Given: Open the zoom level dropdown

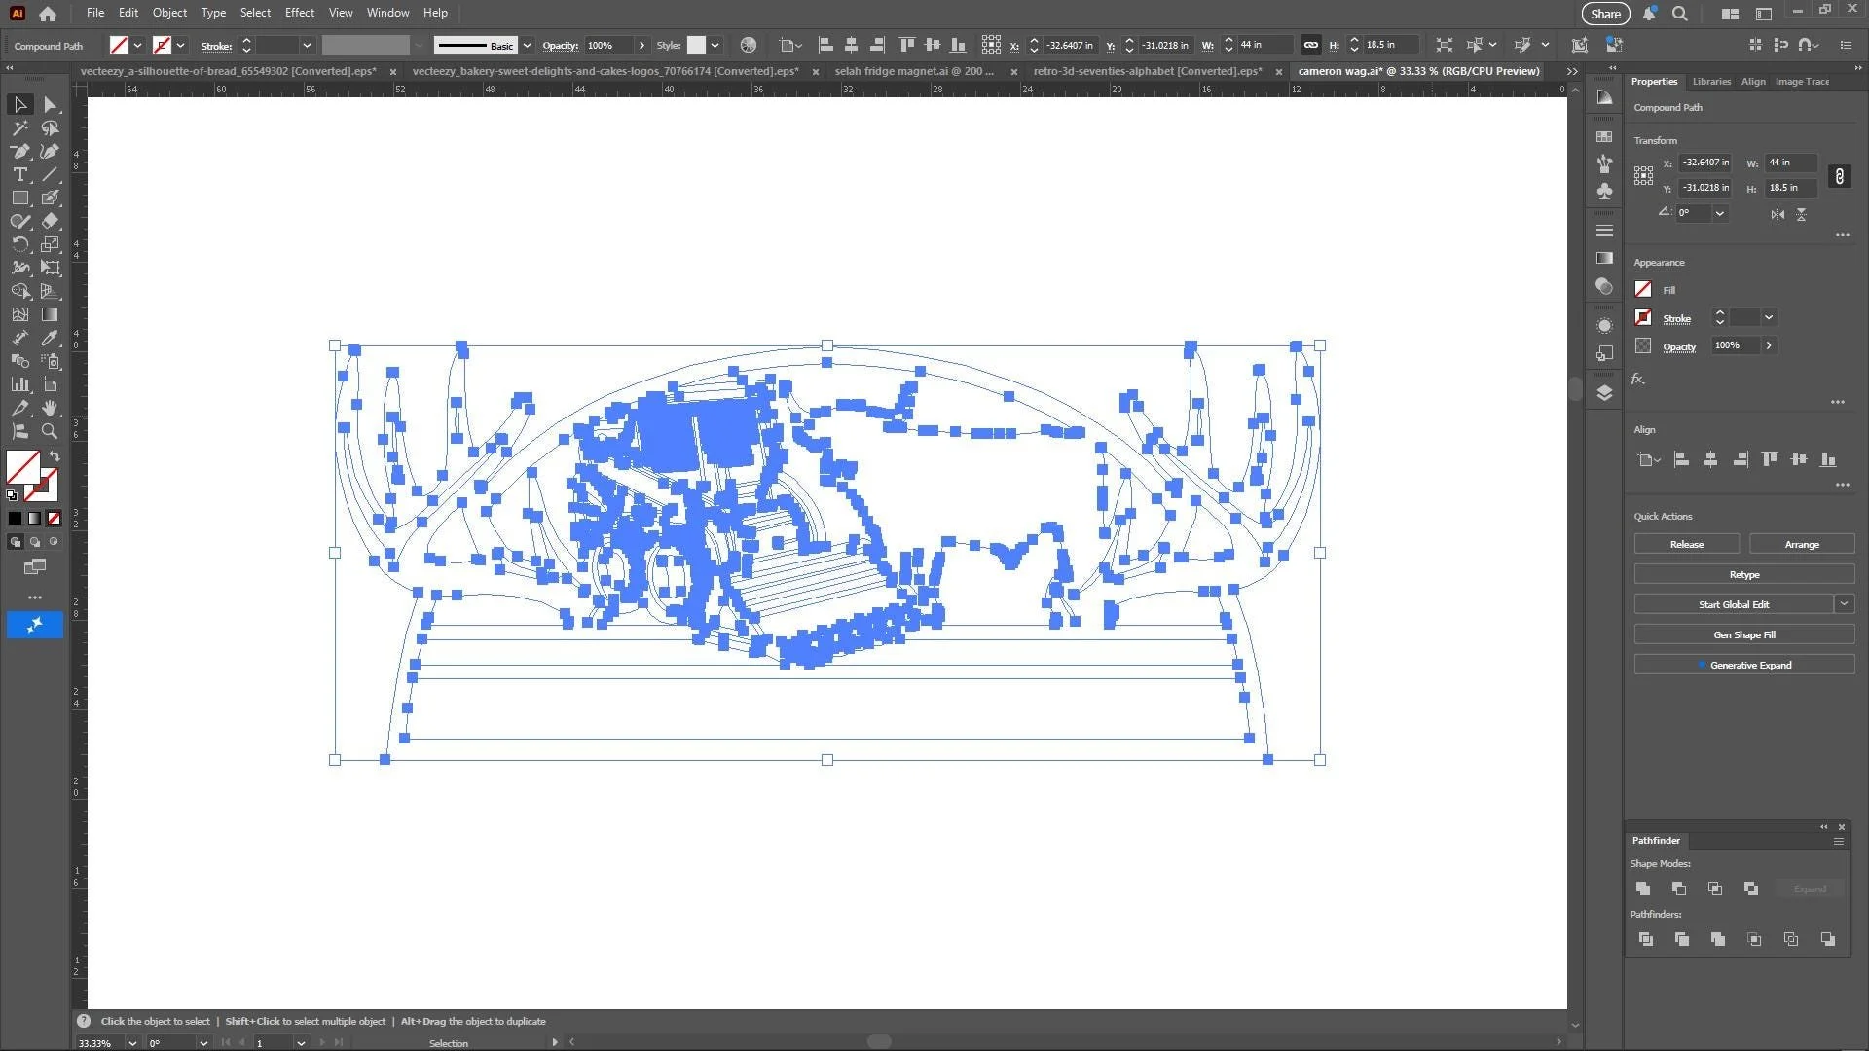Looking at the screenshot, I should pyautogui.click(x=132, y=1043).
